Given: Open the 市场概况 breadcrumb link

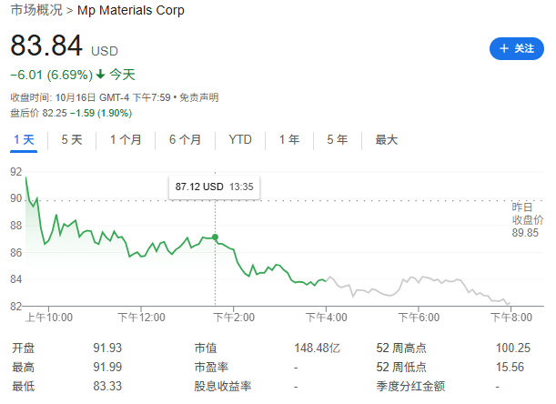Looking at the screenshot, I should (36, 11).
